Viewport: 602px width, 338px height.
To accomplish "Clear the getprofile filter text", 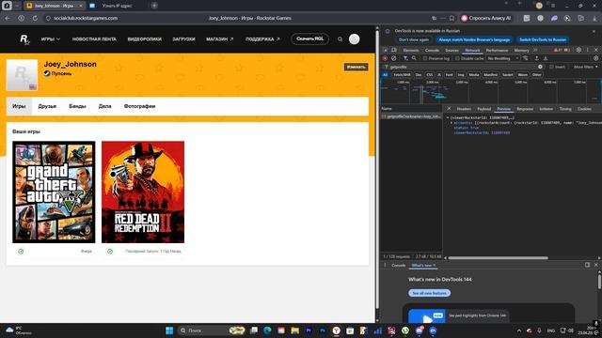I will 540,67.
